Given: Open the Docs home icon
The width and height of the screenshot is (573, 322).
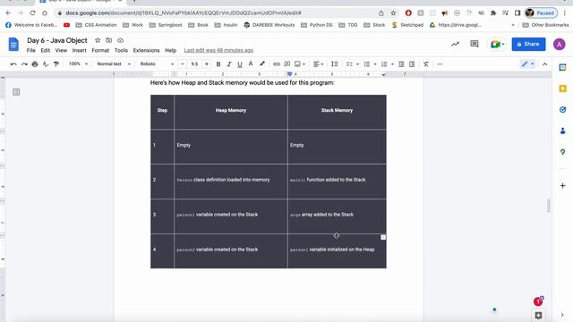Looking at the screenshot, I should pyautogui.click(x=13, y=45).
